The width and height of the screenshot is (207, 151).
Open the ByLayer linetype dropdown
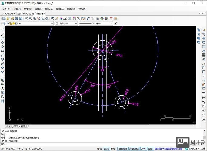(111, 23)
